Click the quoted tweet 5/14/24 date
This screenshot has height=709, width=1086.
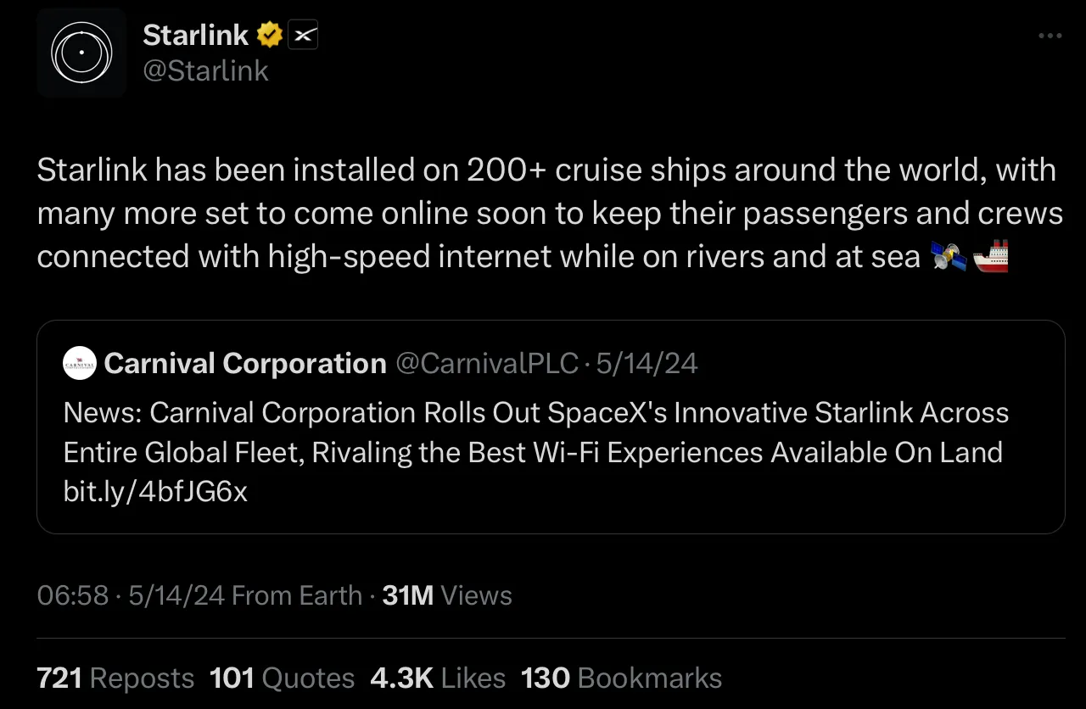[647, 364]
